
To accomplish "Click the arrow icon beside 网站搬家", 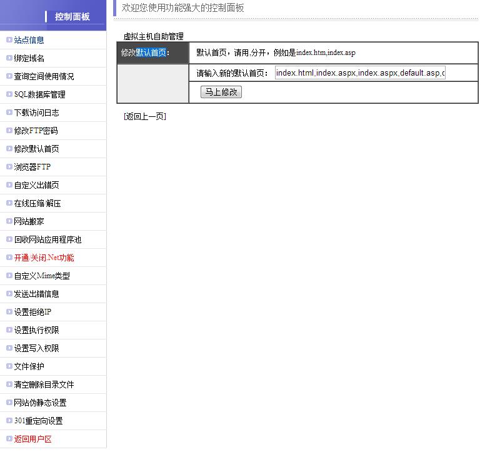I will (x=9, y=221).
